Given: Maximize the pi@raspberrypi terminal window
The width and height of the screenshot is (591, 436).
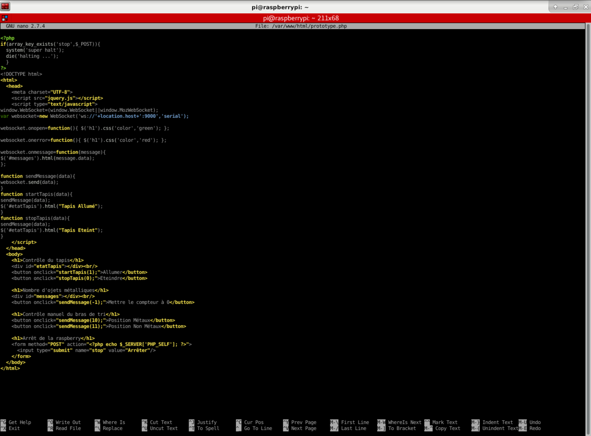Looking at the screenshot, I should (x=575, y=7).
